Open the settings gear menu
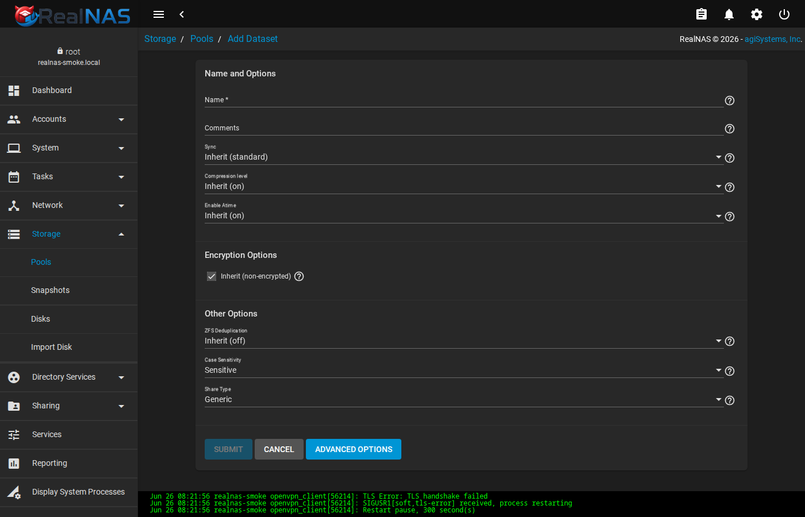 click(757, 14)
